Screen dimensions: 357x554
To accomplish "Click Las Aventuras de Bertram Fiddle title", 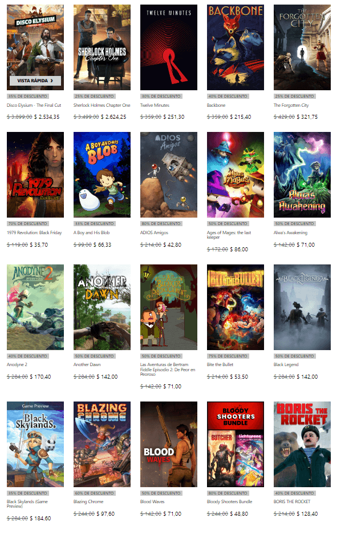I will [x=168, y=369].
